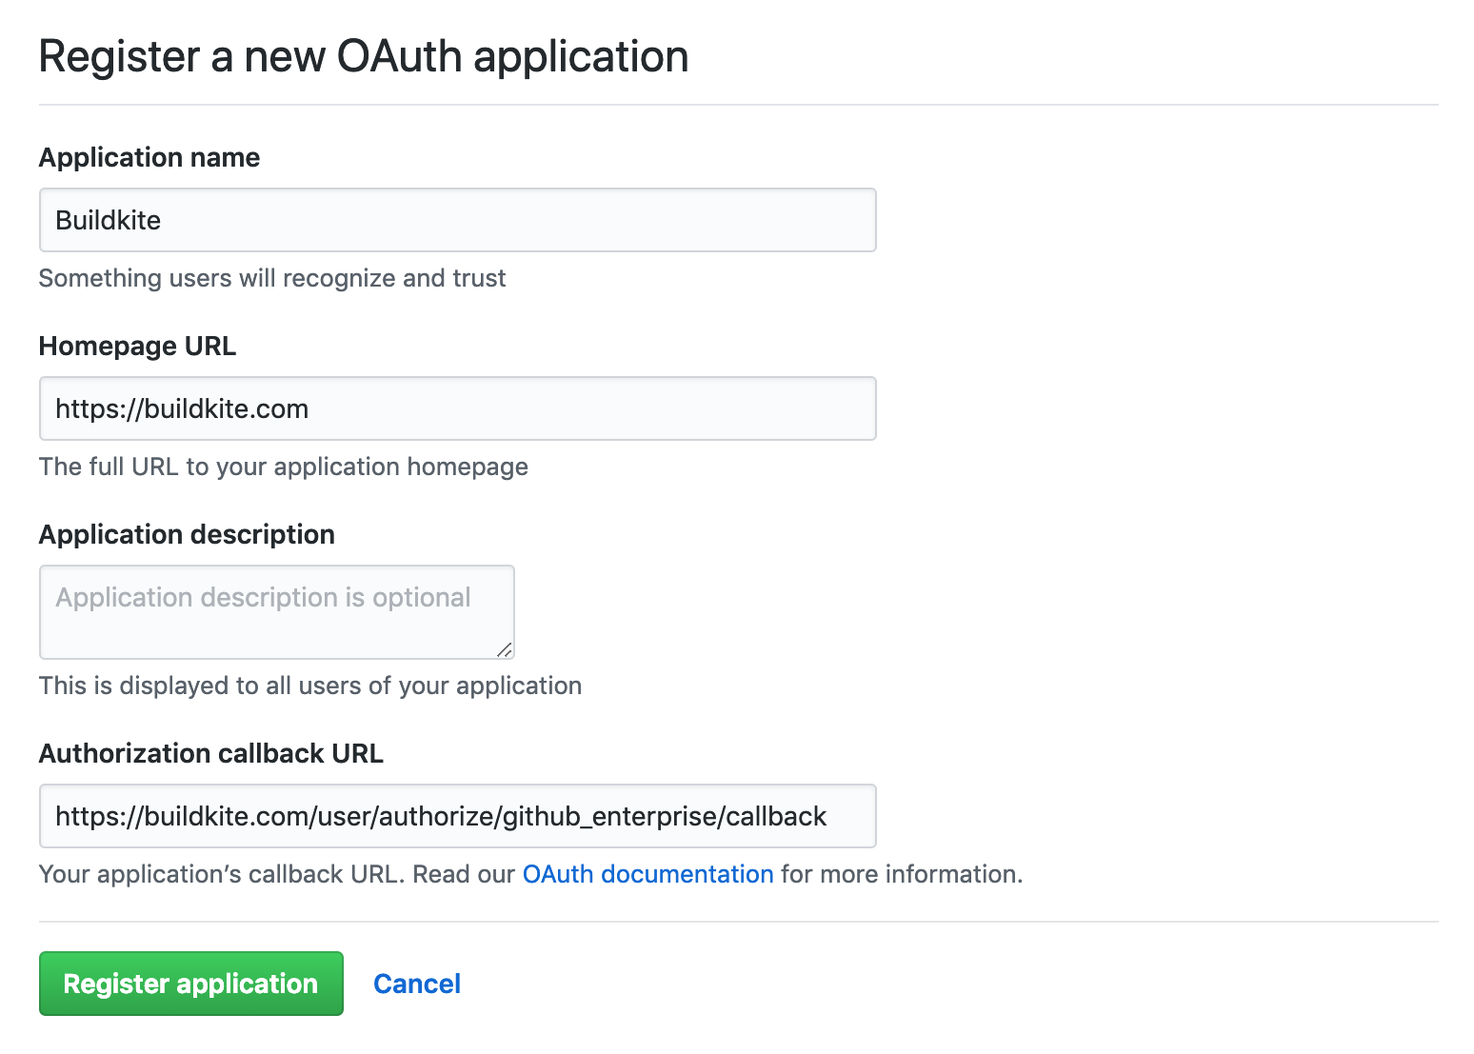Click the textarea resize grip handle
The image size is (1474, 1054).
(505, 650)
